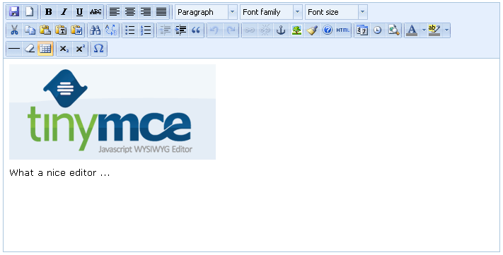Insert special character with Omega icon
The height and width of the screenshot is (255, 503).
click(x=99, y=49)
